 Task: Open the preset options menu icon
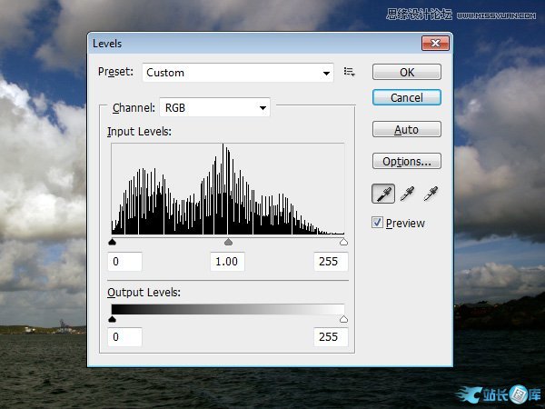[349, 72]
